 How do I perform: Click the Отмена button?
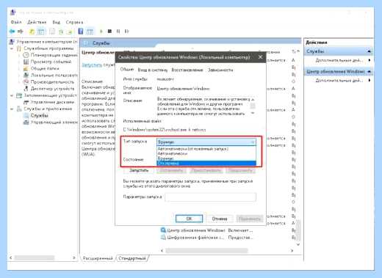[x=220, y=219]
